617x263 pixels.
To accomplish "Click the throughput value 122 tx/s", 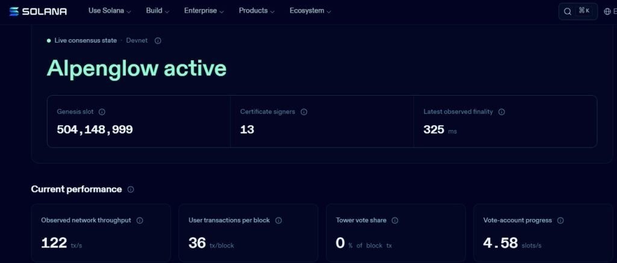I will tap(62, 243).
